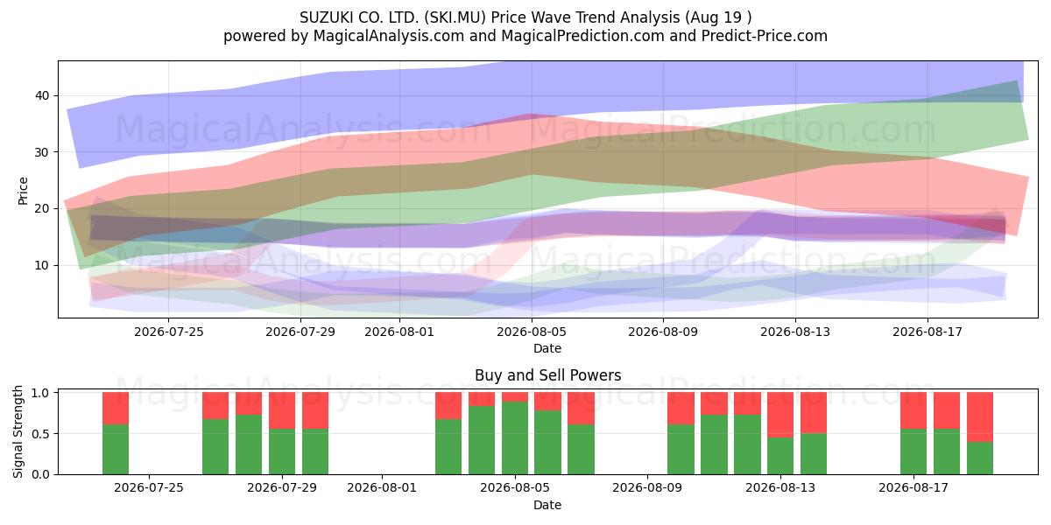Click the green buy bar above 2026-08-05

[x=515, y=437]
